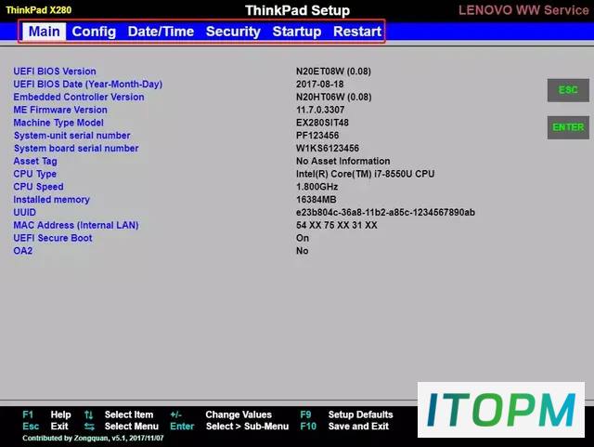Open the Restart tab
This screenshot has width=594, height=447.
(x=357, y=32)
